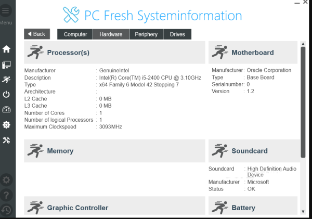This screenshot has height=219, width=312.
Task: Click the L3 Cache label
Action: 35,106
